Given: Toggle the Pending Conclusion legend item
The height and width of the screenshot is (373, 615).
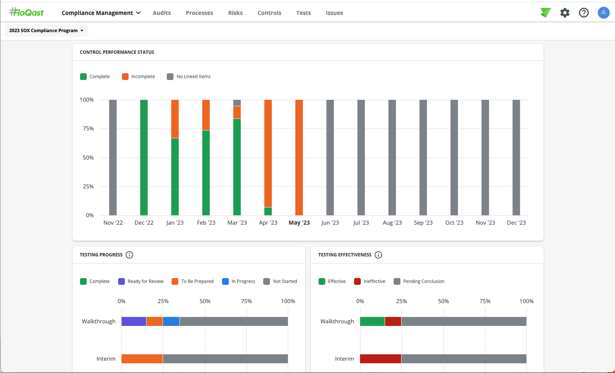Looking at the screenshot, I should coord(419,281).
